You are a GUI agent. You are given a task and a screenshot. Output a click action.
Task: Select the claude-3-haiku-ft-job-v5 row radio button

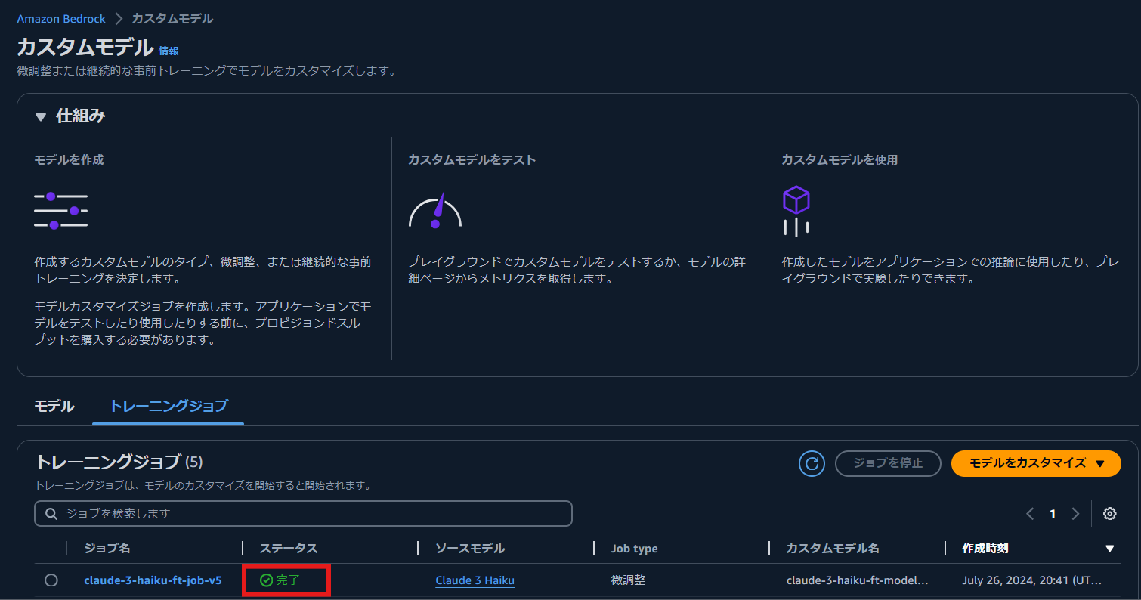point(51,580)
